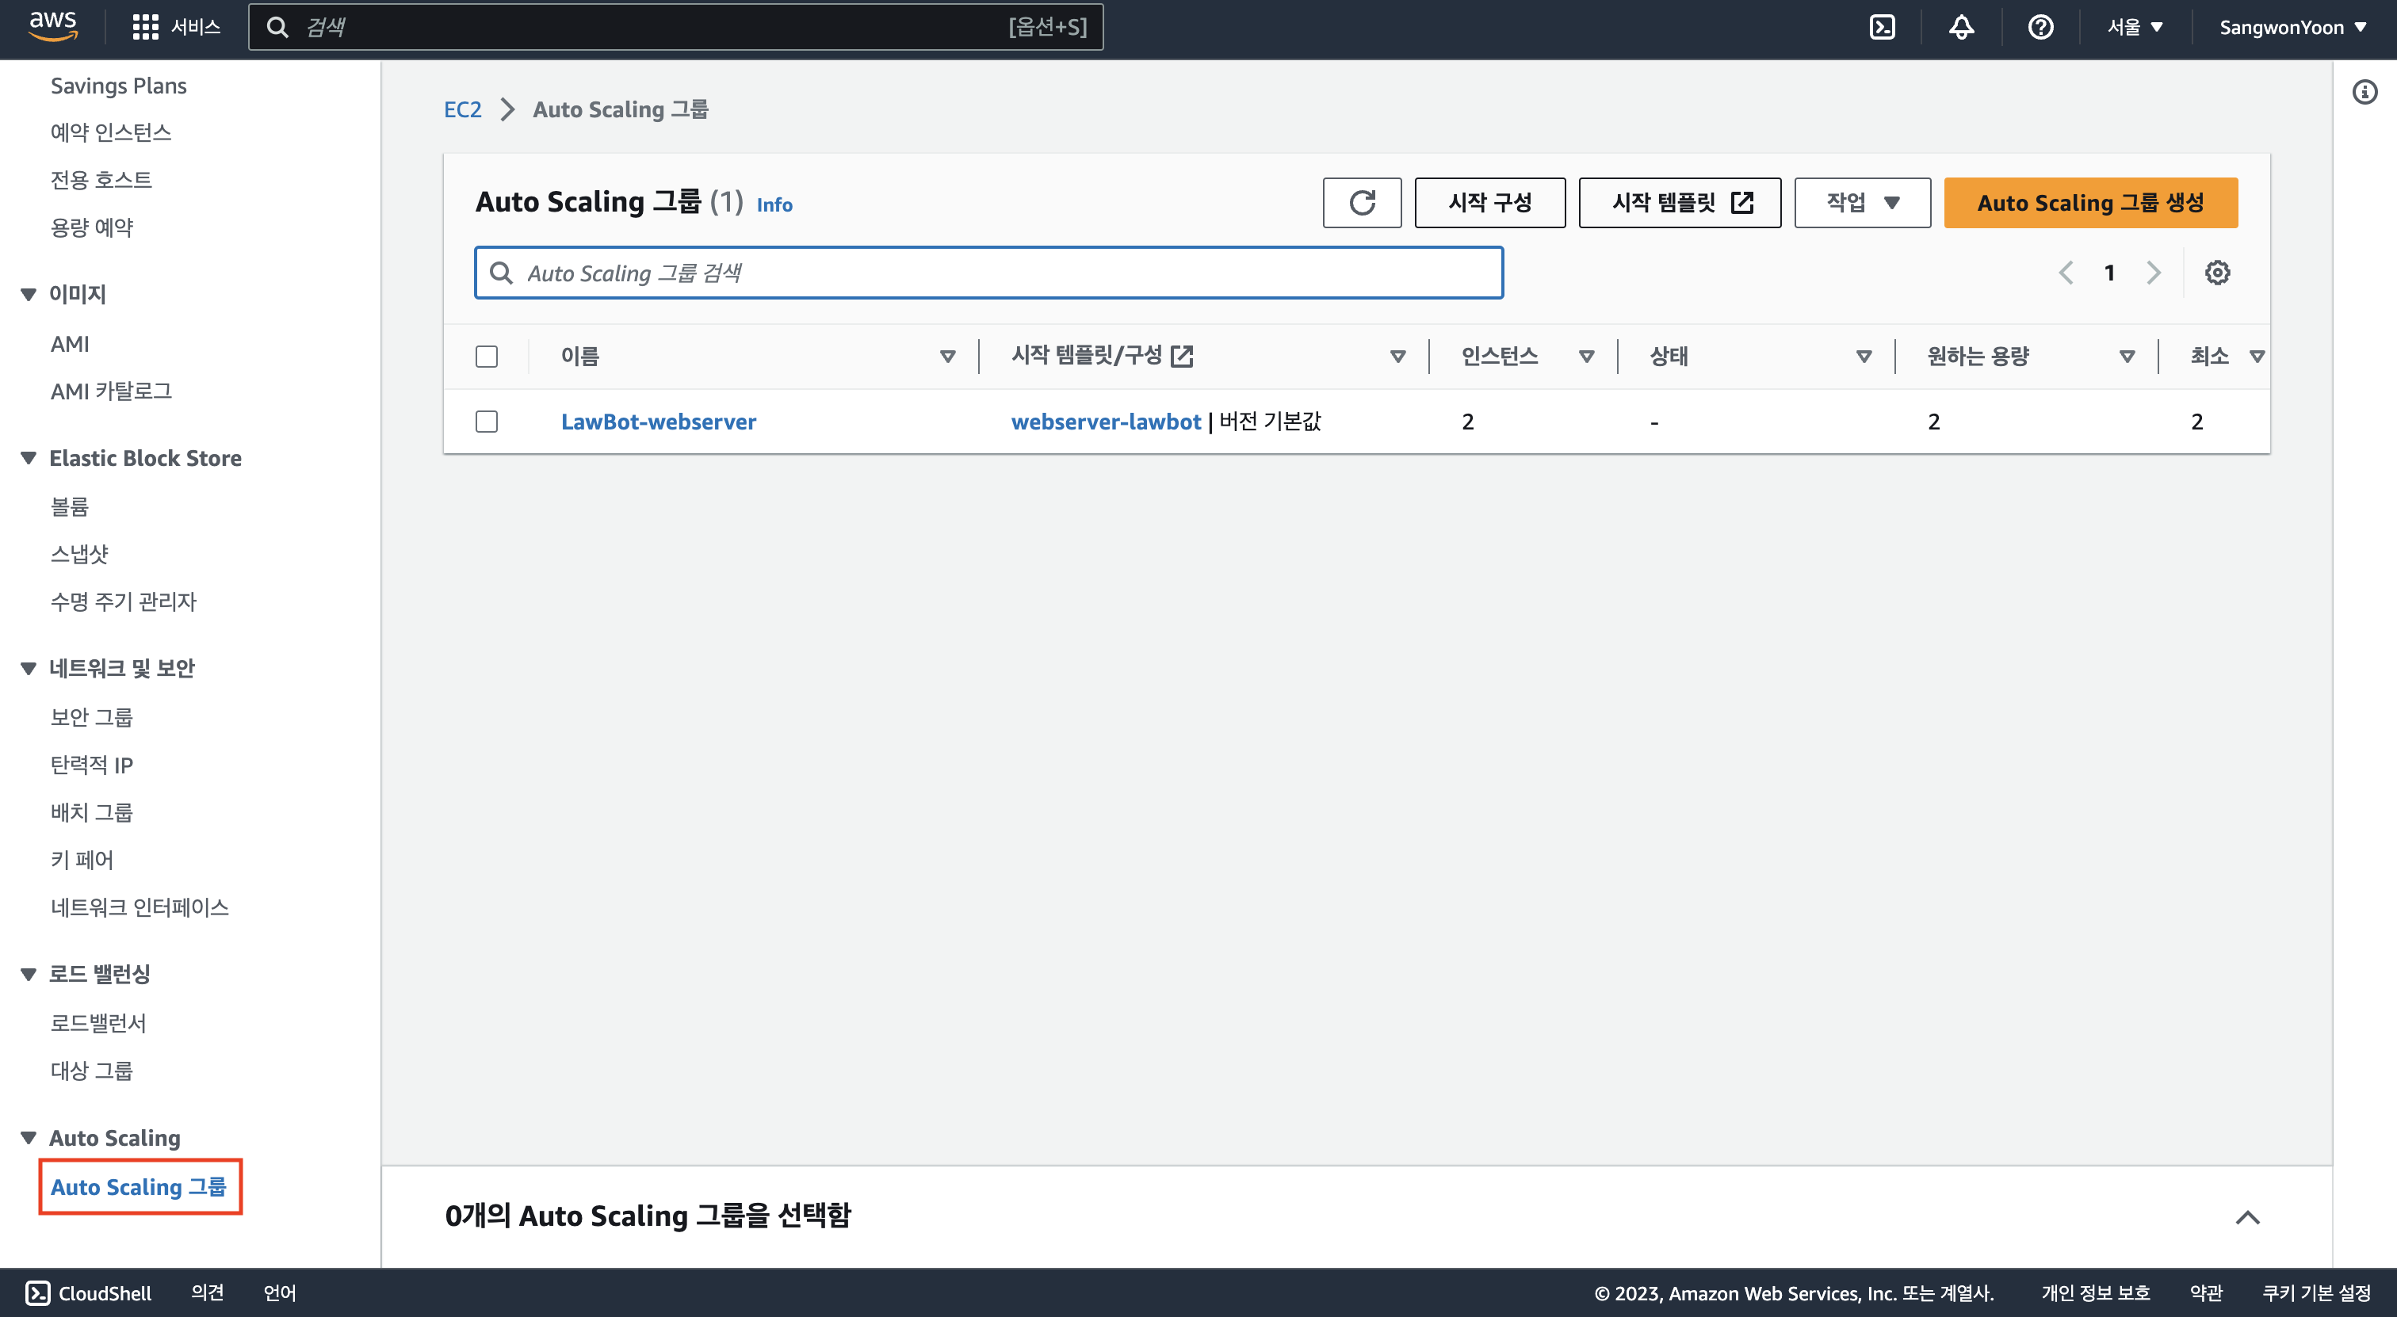Viewport: 2397px width, 1317px height.
Task: Open Savings Plans in sidebar
Action: (118, 86)
